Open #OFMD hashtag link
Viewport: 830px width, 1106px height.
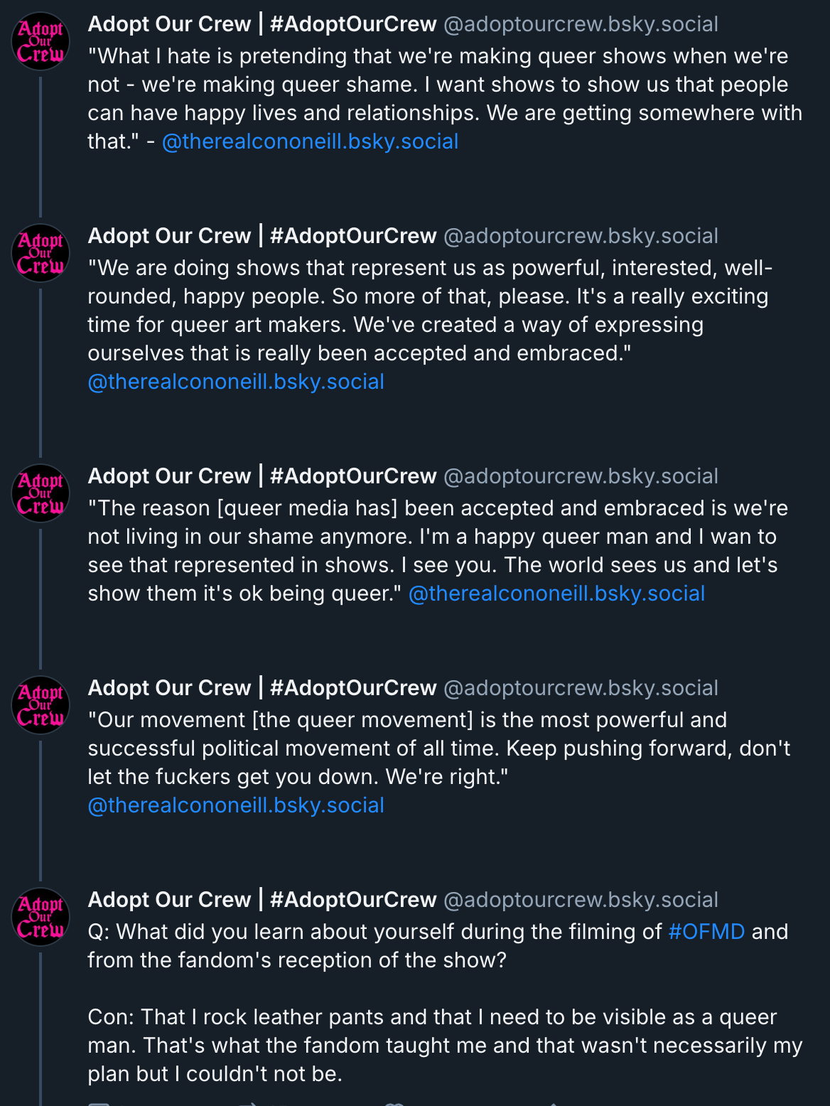[706, 931]
